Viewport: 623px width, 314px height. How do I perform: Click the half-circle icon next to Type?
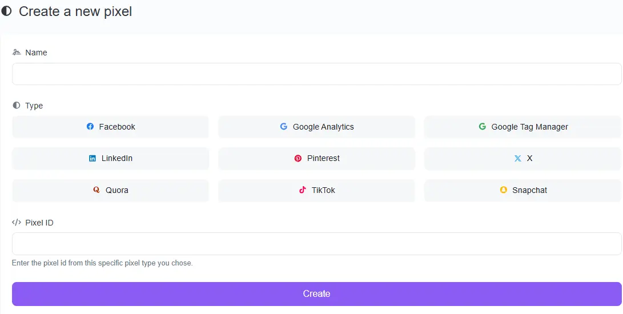[17, 105]
